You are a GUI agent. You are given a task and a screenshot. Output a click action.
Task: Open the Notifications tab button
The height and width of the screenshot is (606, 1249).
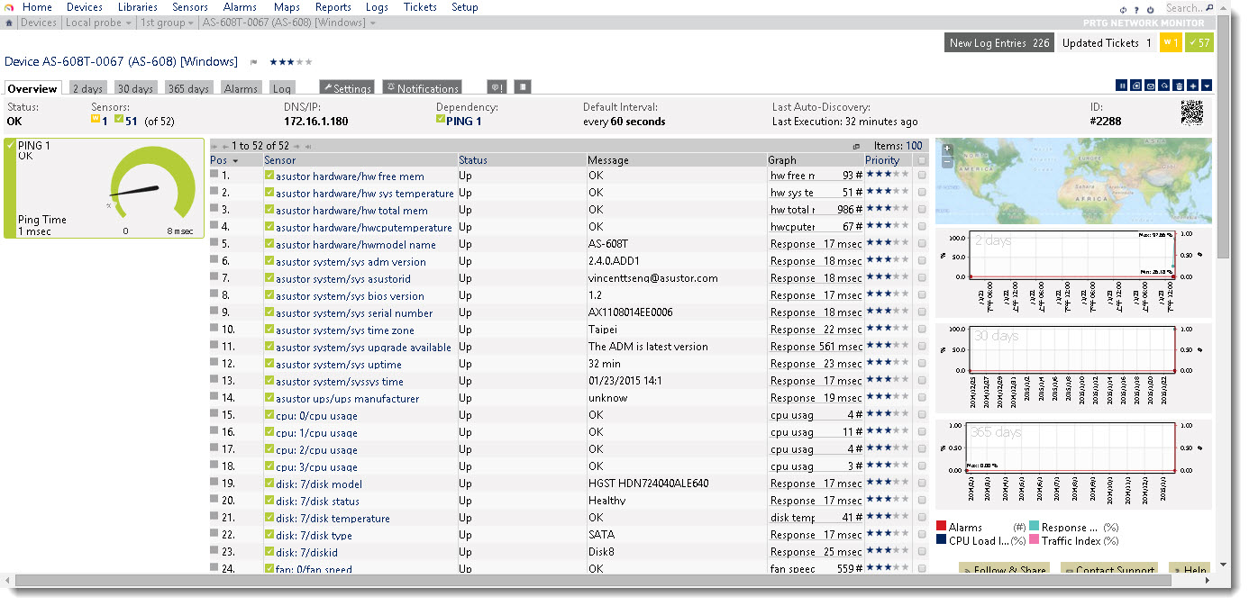point(422,87)
